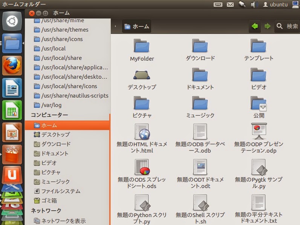Click the small path bar left arrow

[115, 26]
